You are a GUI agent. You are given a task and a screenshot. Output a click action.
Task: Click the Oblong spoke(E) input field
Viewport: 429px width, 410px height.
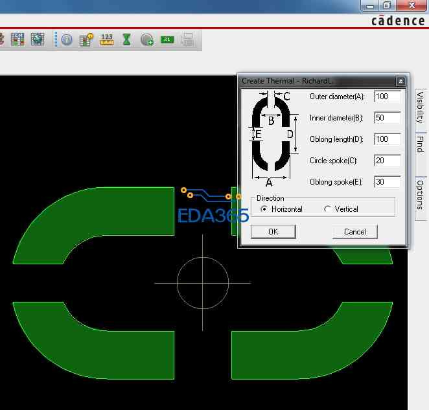pyautogui.click(x=387, y=182)
